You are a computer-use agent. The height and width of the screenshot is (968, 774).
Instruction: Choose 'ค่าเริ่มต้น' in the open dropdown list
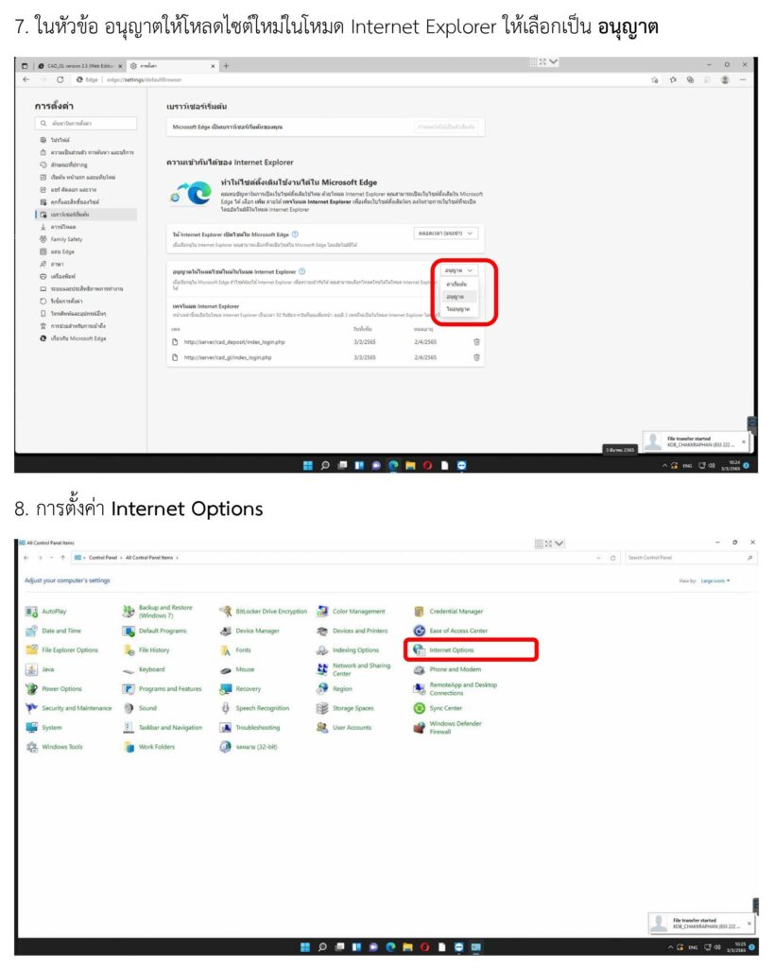pyautogui.click(x=460, y=285)
